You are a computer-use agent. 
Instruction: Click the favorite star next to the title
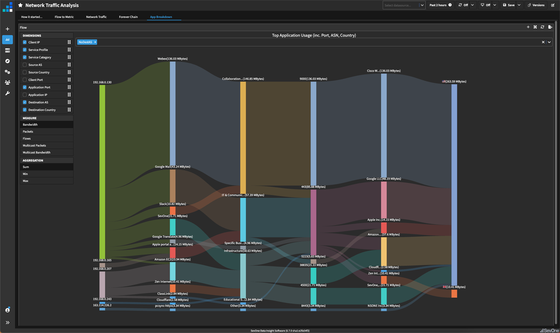click(20, 5)
